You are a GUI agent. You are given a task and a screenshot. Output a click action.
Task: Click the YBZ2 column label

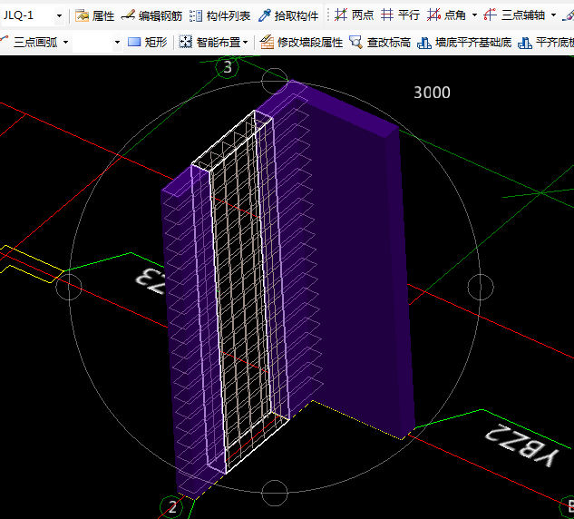(x=522, y=446)
